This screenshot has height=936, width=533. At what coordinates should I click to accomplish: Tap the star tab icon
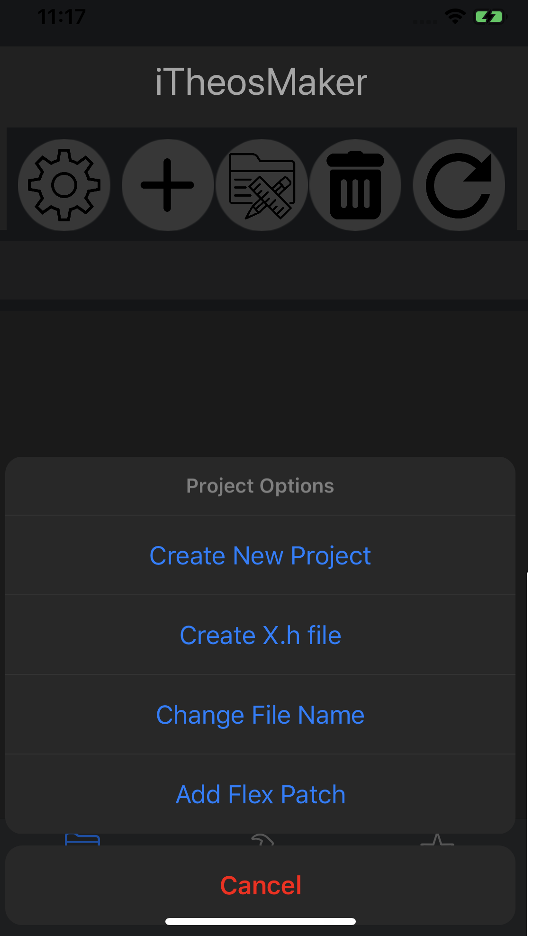point(437,840)
